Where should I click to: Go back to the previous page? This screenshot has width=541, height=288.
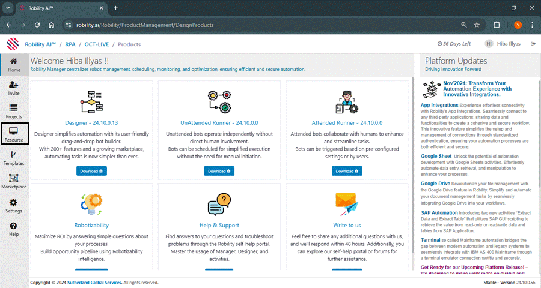click(x=9, y=25)
